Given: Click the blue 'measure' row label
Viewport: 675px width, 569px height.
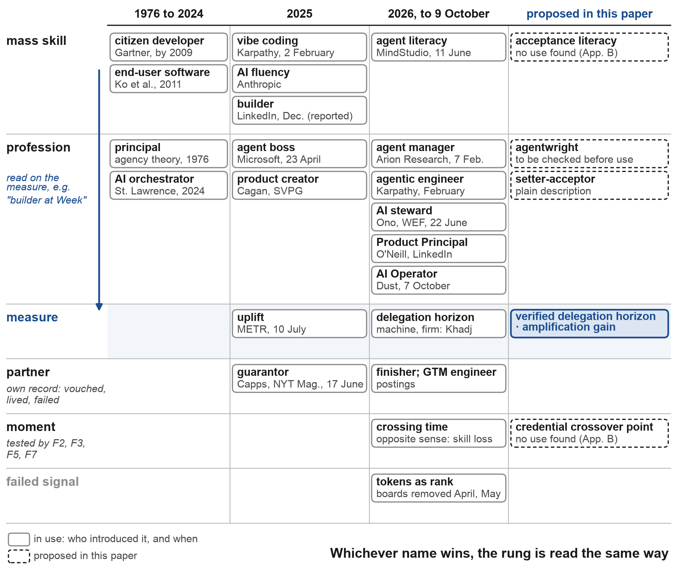Looking at the screenshot, I should (x=32, y=317).
